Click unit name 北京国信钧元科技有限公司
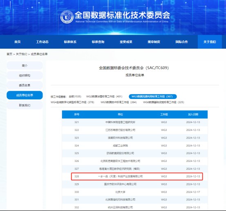 120,200
